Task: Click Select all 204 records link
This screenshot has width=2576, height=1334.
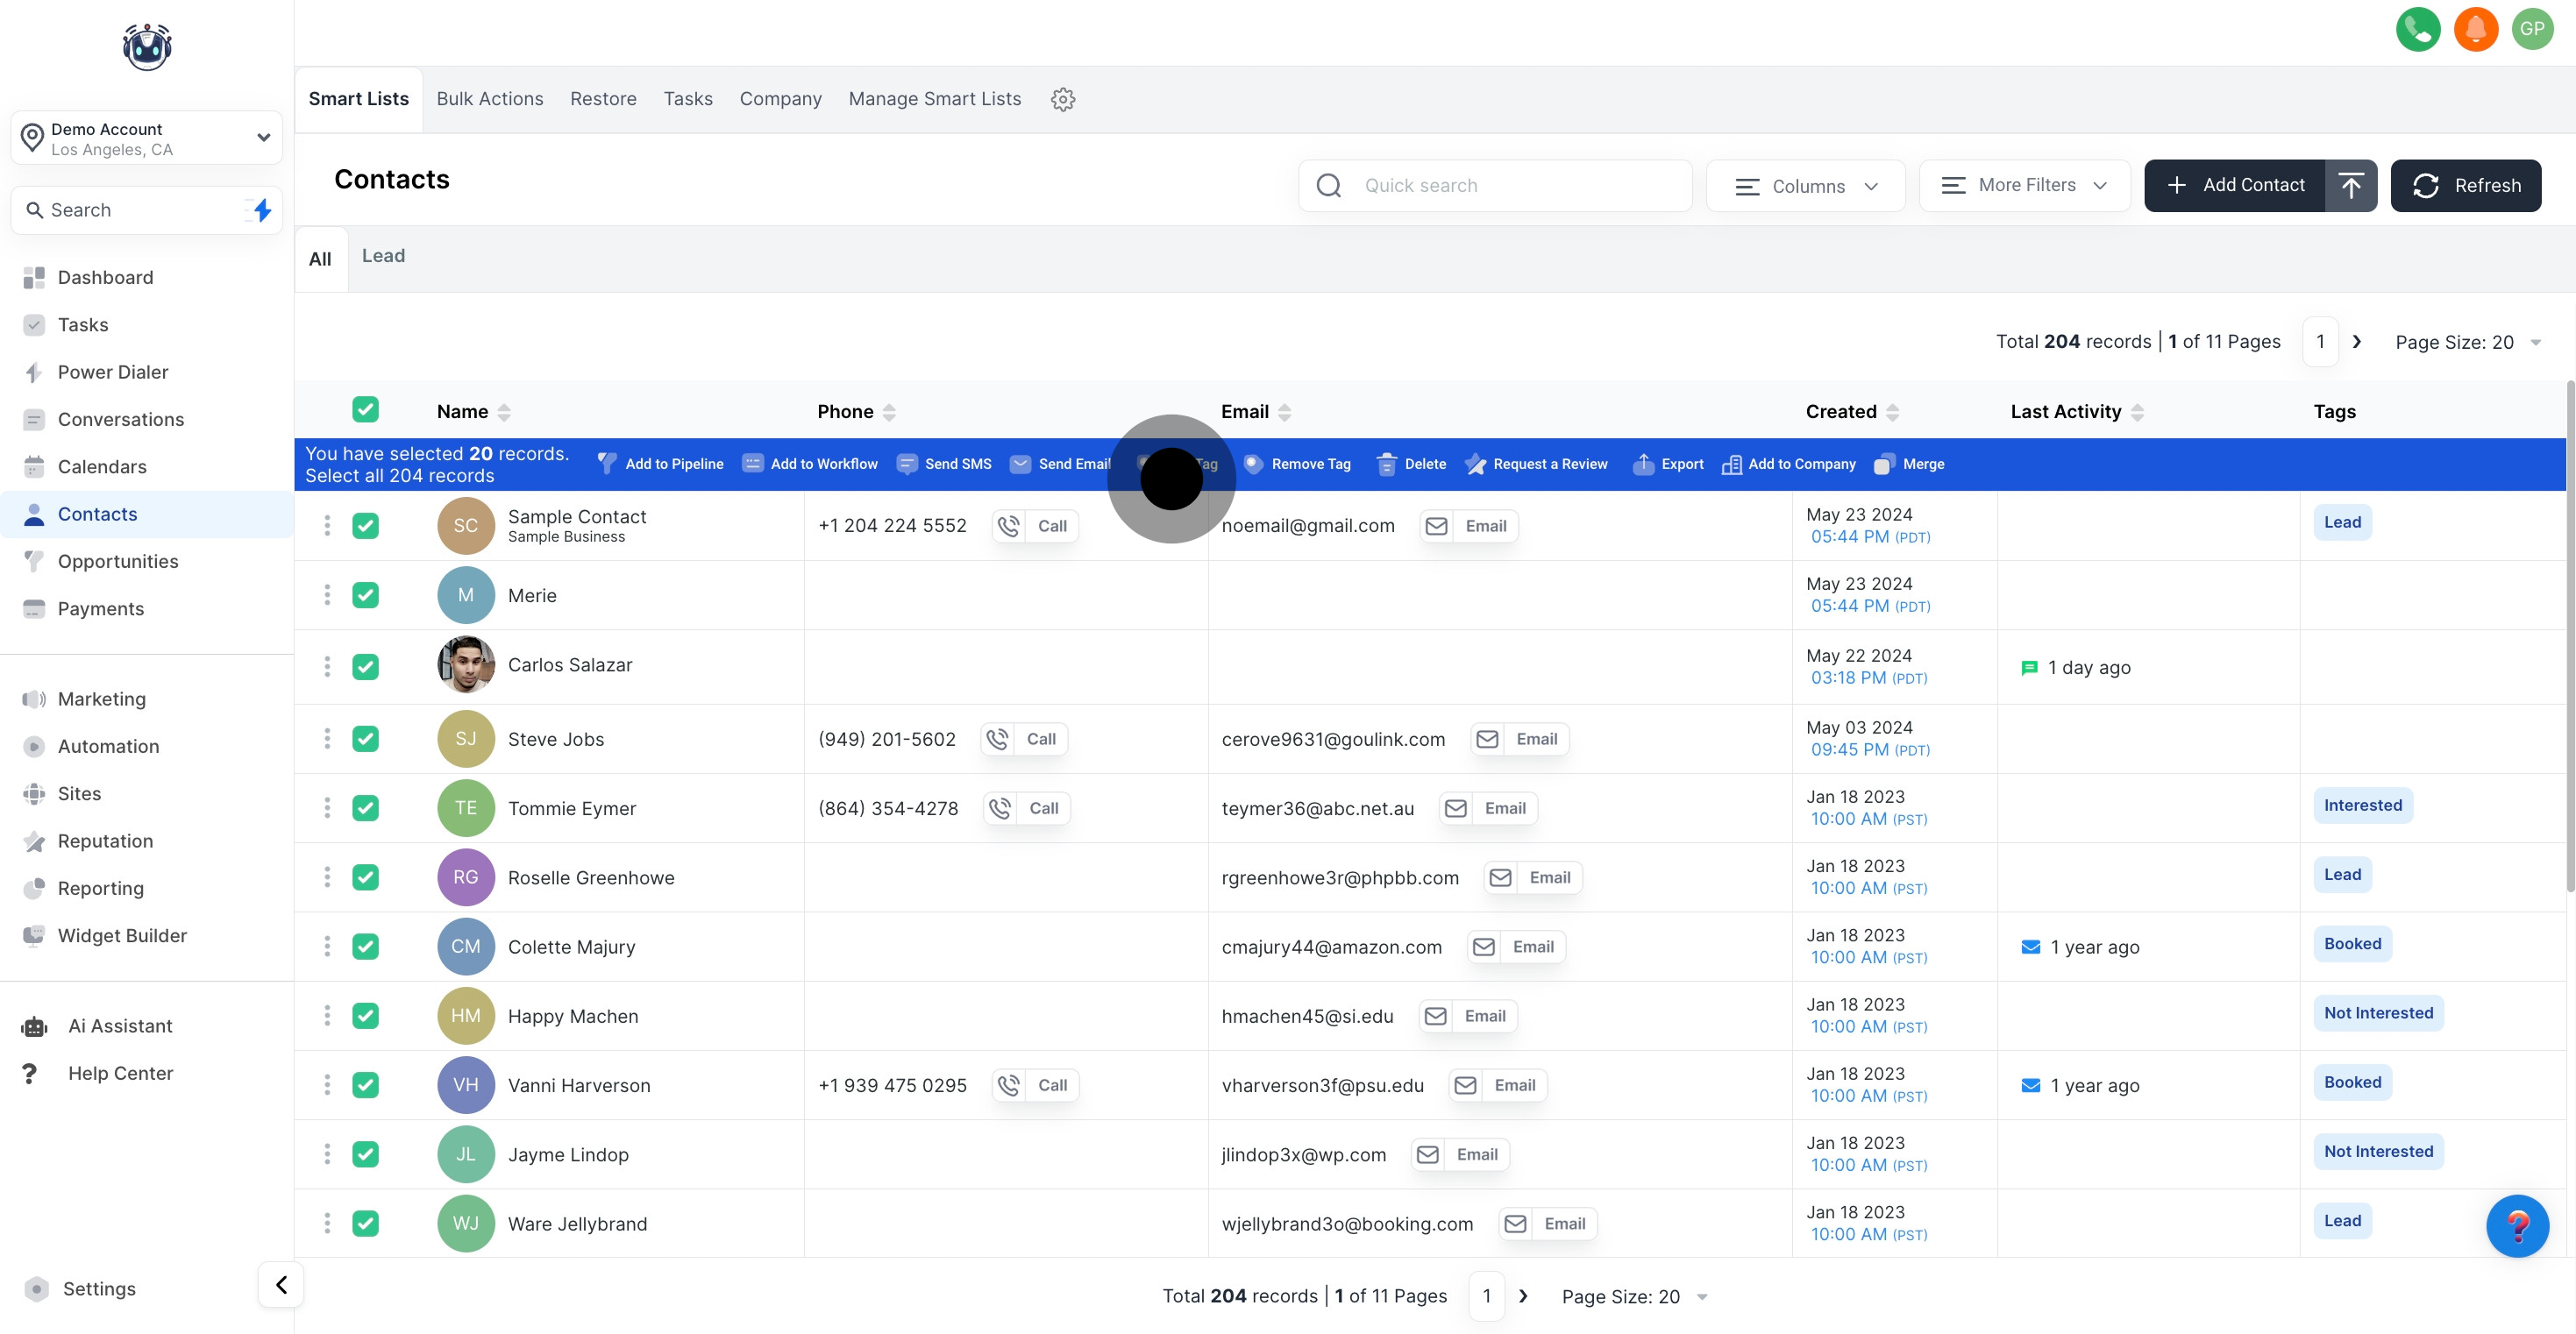Action: pos(399,476)
